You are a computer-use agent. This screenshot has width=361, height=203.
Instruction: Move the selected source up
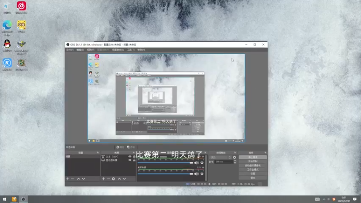[119, 179]
